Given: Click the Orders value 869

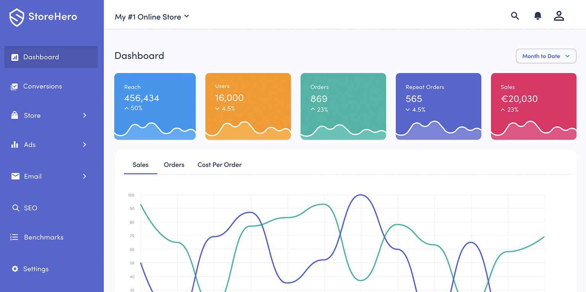Looking at the screenshot, I should point(319,99).
